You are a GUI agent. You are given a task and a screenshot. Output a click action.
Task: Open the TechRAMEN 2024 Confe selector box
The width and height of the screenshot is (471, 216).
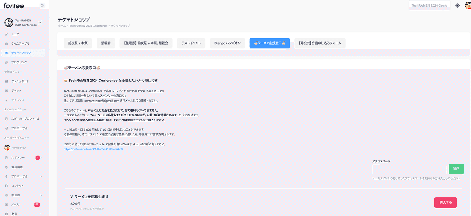click(x=429, y=5)
